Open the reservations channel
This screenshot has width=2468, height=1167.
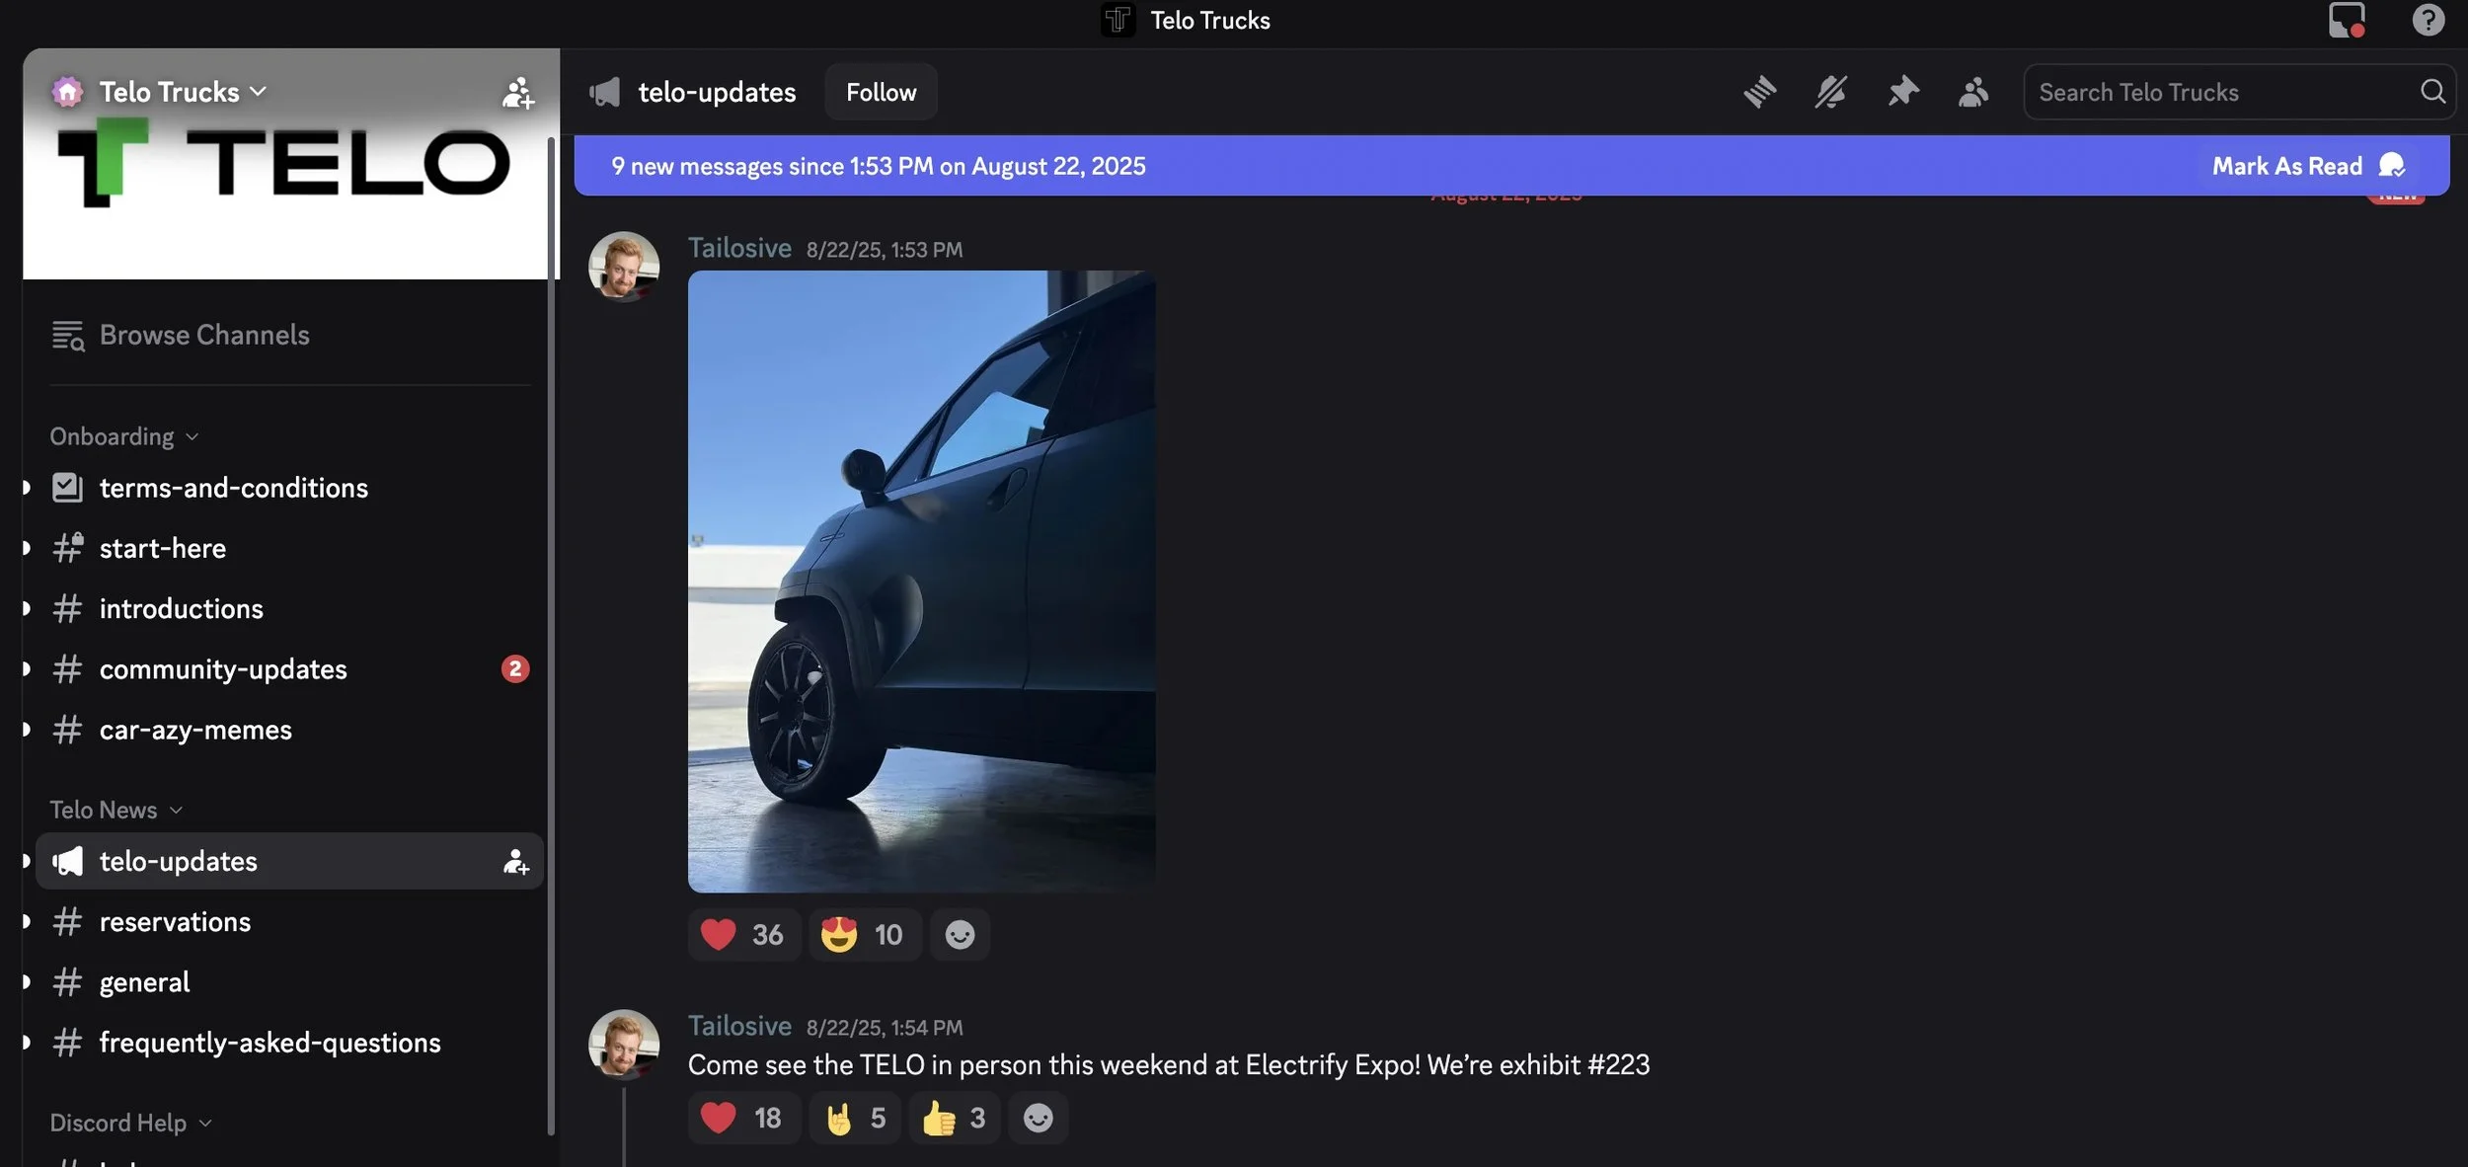tap(175, 922)
